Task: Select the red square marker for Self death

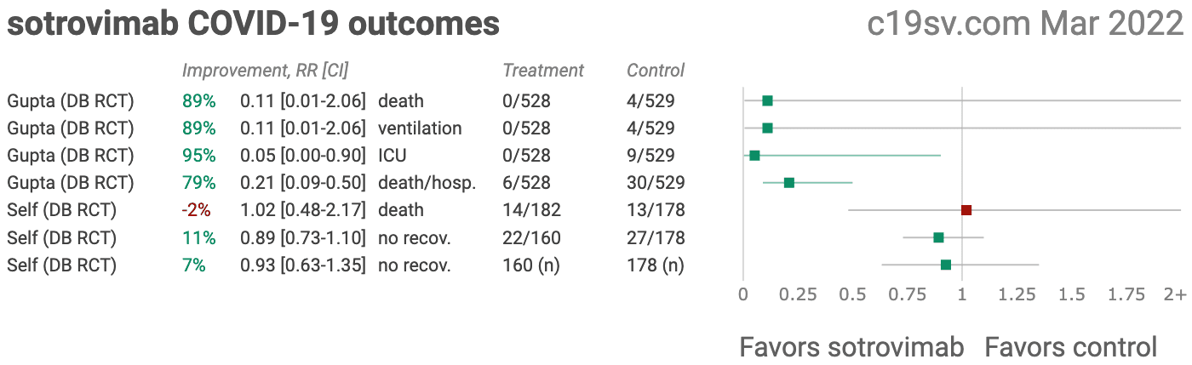Action: tap(966, 210)
